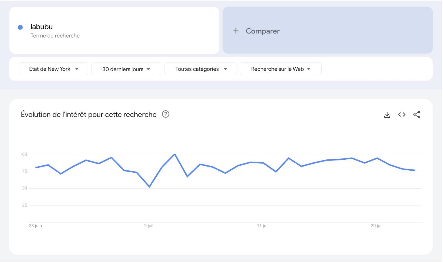Viewport: 443px width, 262px height.
Task: Click the lowest dip of the trend line
Action: coord(149,187)
